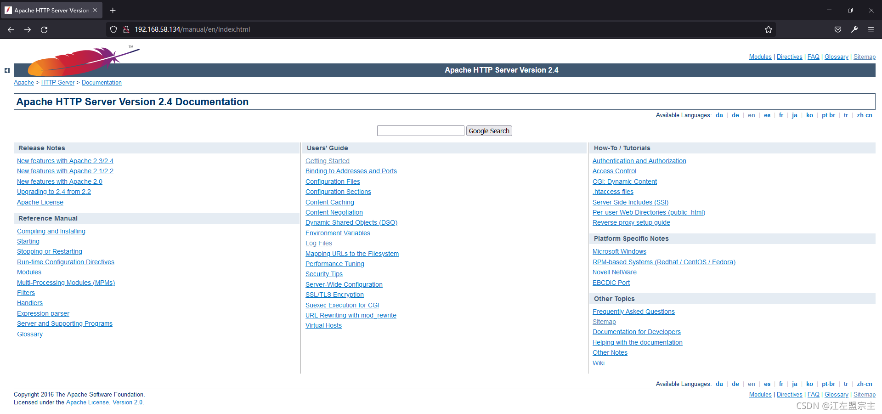Open Security Tips link
Screen dimensions: 882x414
[x=324, y=274]
